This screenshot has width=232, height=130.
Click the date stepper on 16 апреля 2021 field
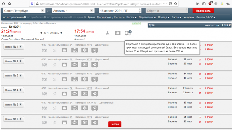pyautogui.click(x=140, y=11)
